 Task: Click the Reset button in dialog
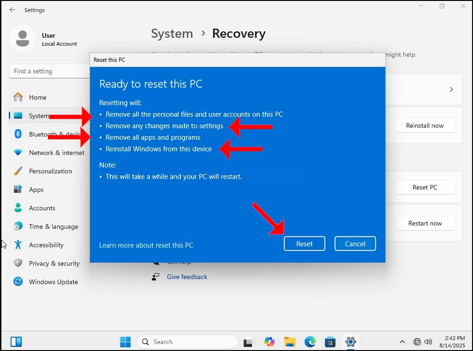[x=305, y=244]
